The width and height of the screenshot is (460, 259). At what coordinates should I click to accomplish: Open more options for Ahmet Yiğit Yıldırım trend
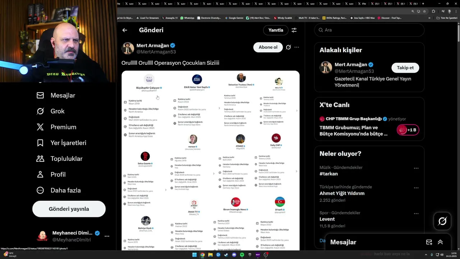tap(416, 188)
